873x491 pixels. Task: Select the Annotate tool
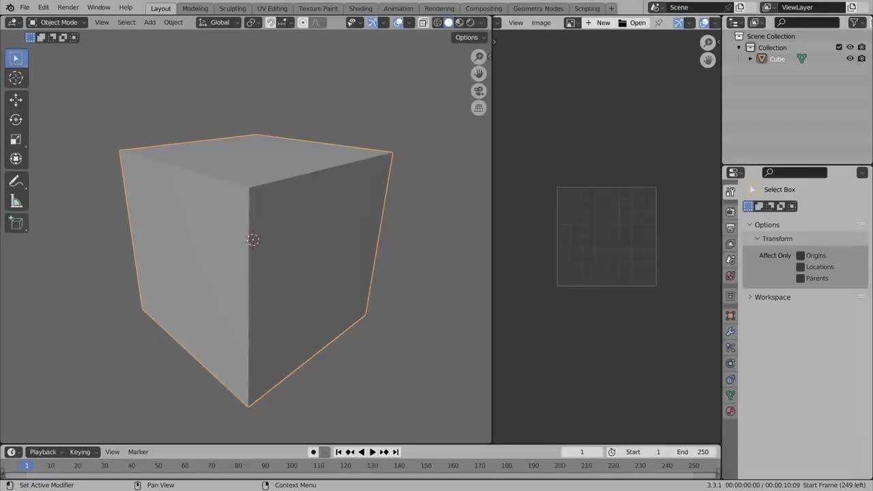pyautogui.click(x=16, y=181)
